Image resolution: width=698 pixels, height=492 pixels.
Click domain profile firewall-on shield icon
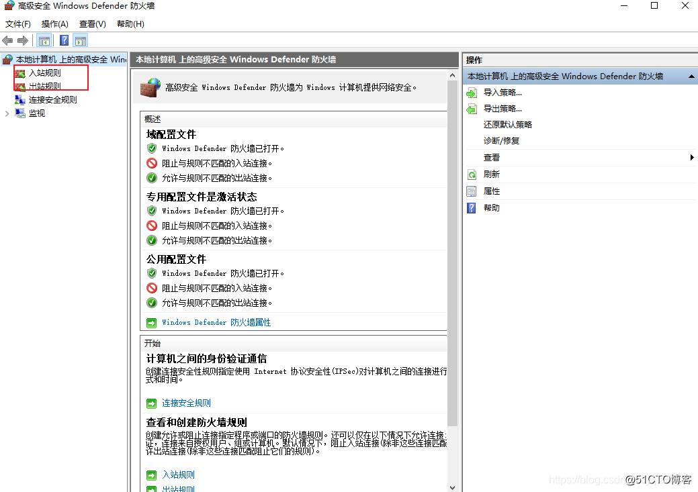[x=152, y=148]
